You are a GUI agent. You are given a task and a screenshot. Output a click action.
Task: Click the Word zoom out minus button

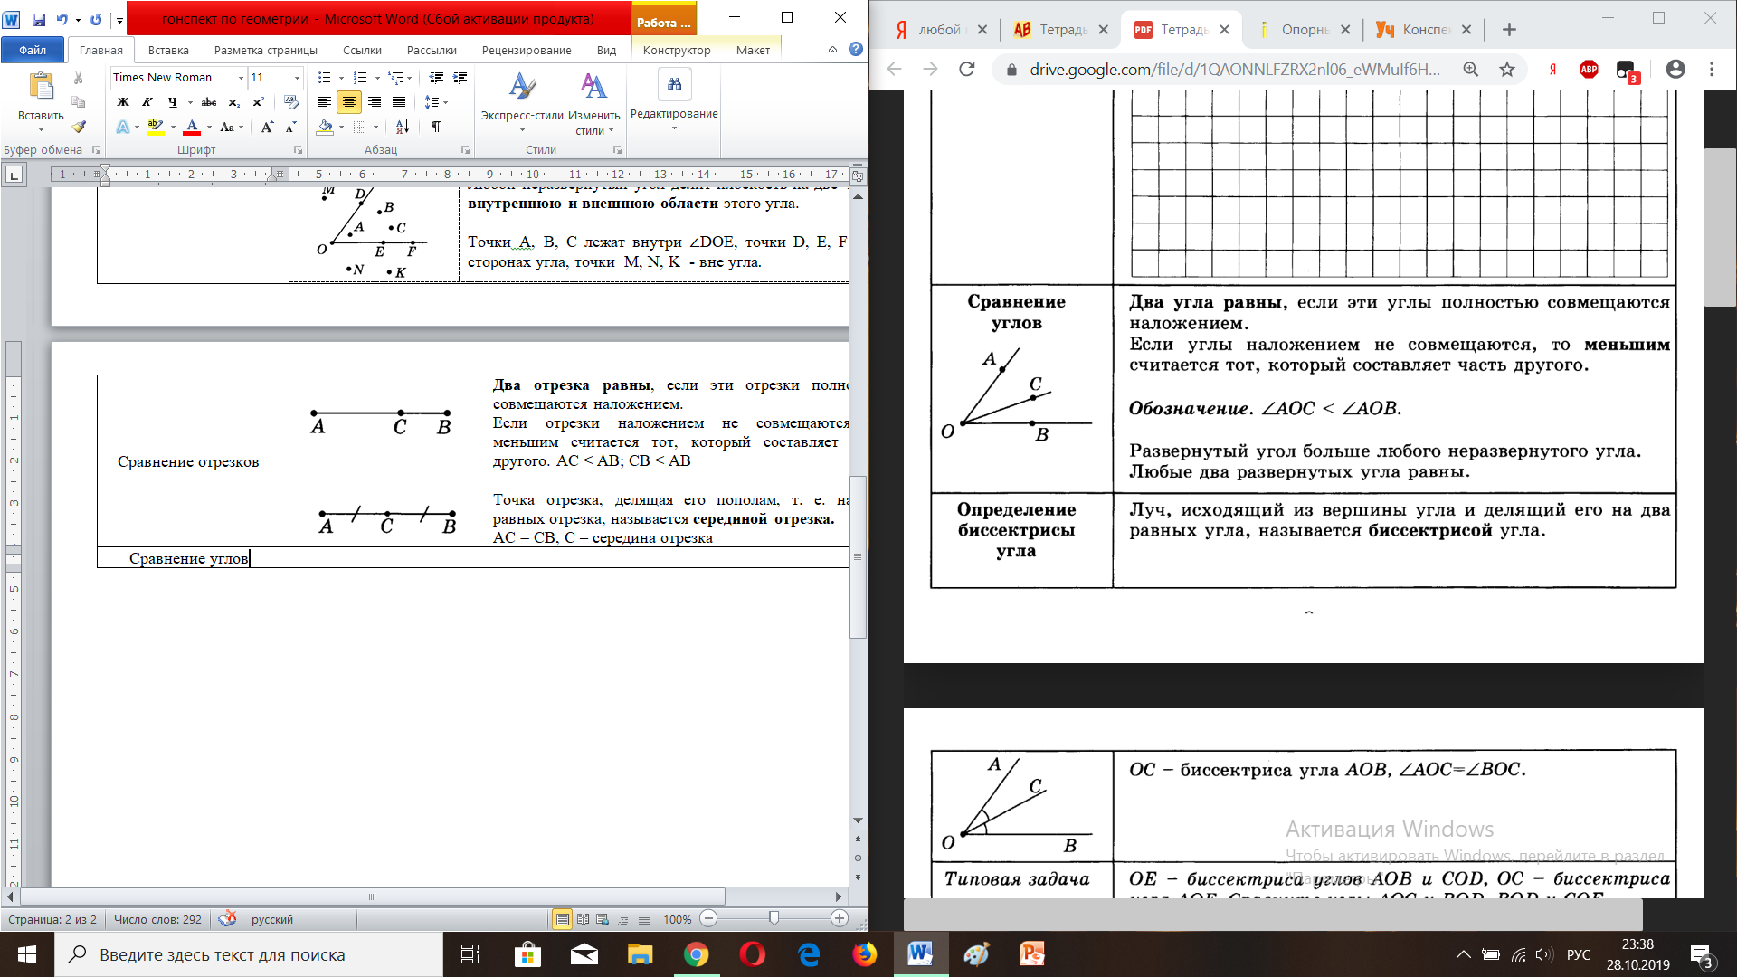[x=709, y=918]
